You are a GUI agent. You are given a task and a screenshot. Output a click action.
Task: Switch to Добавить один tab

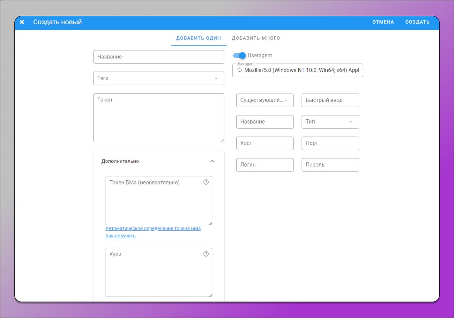pyautogui.click(x=198, y=38)
